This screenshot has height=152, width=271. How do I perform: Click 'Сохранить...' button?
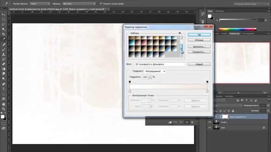(199, 52)
